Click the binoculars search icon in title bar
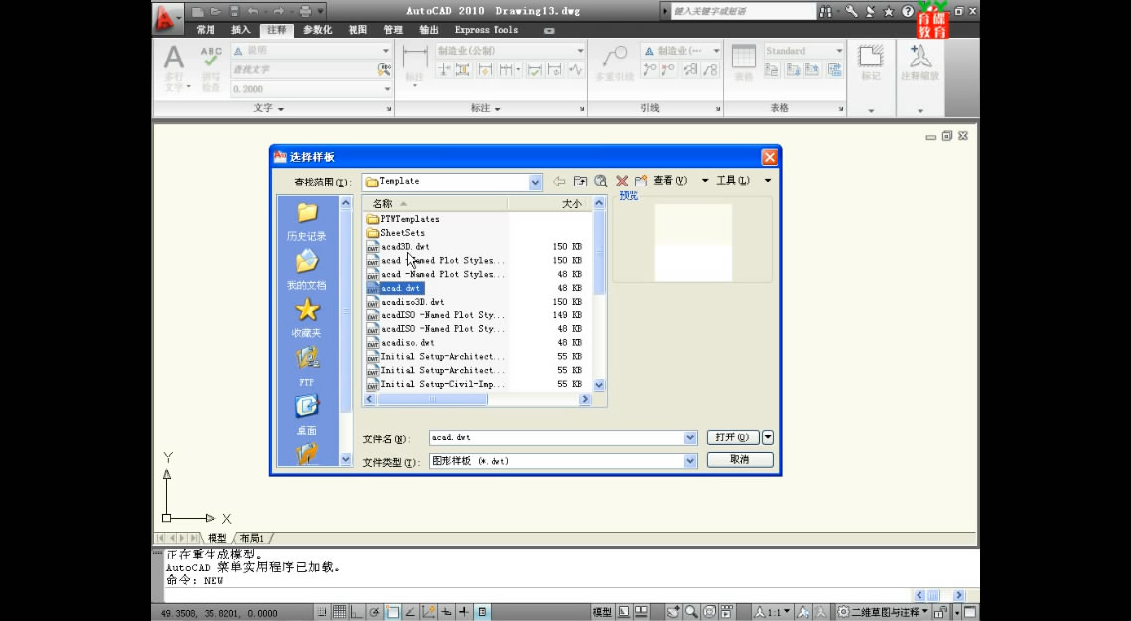The image size is (1131, 621). tap(826, 12)
